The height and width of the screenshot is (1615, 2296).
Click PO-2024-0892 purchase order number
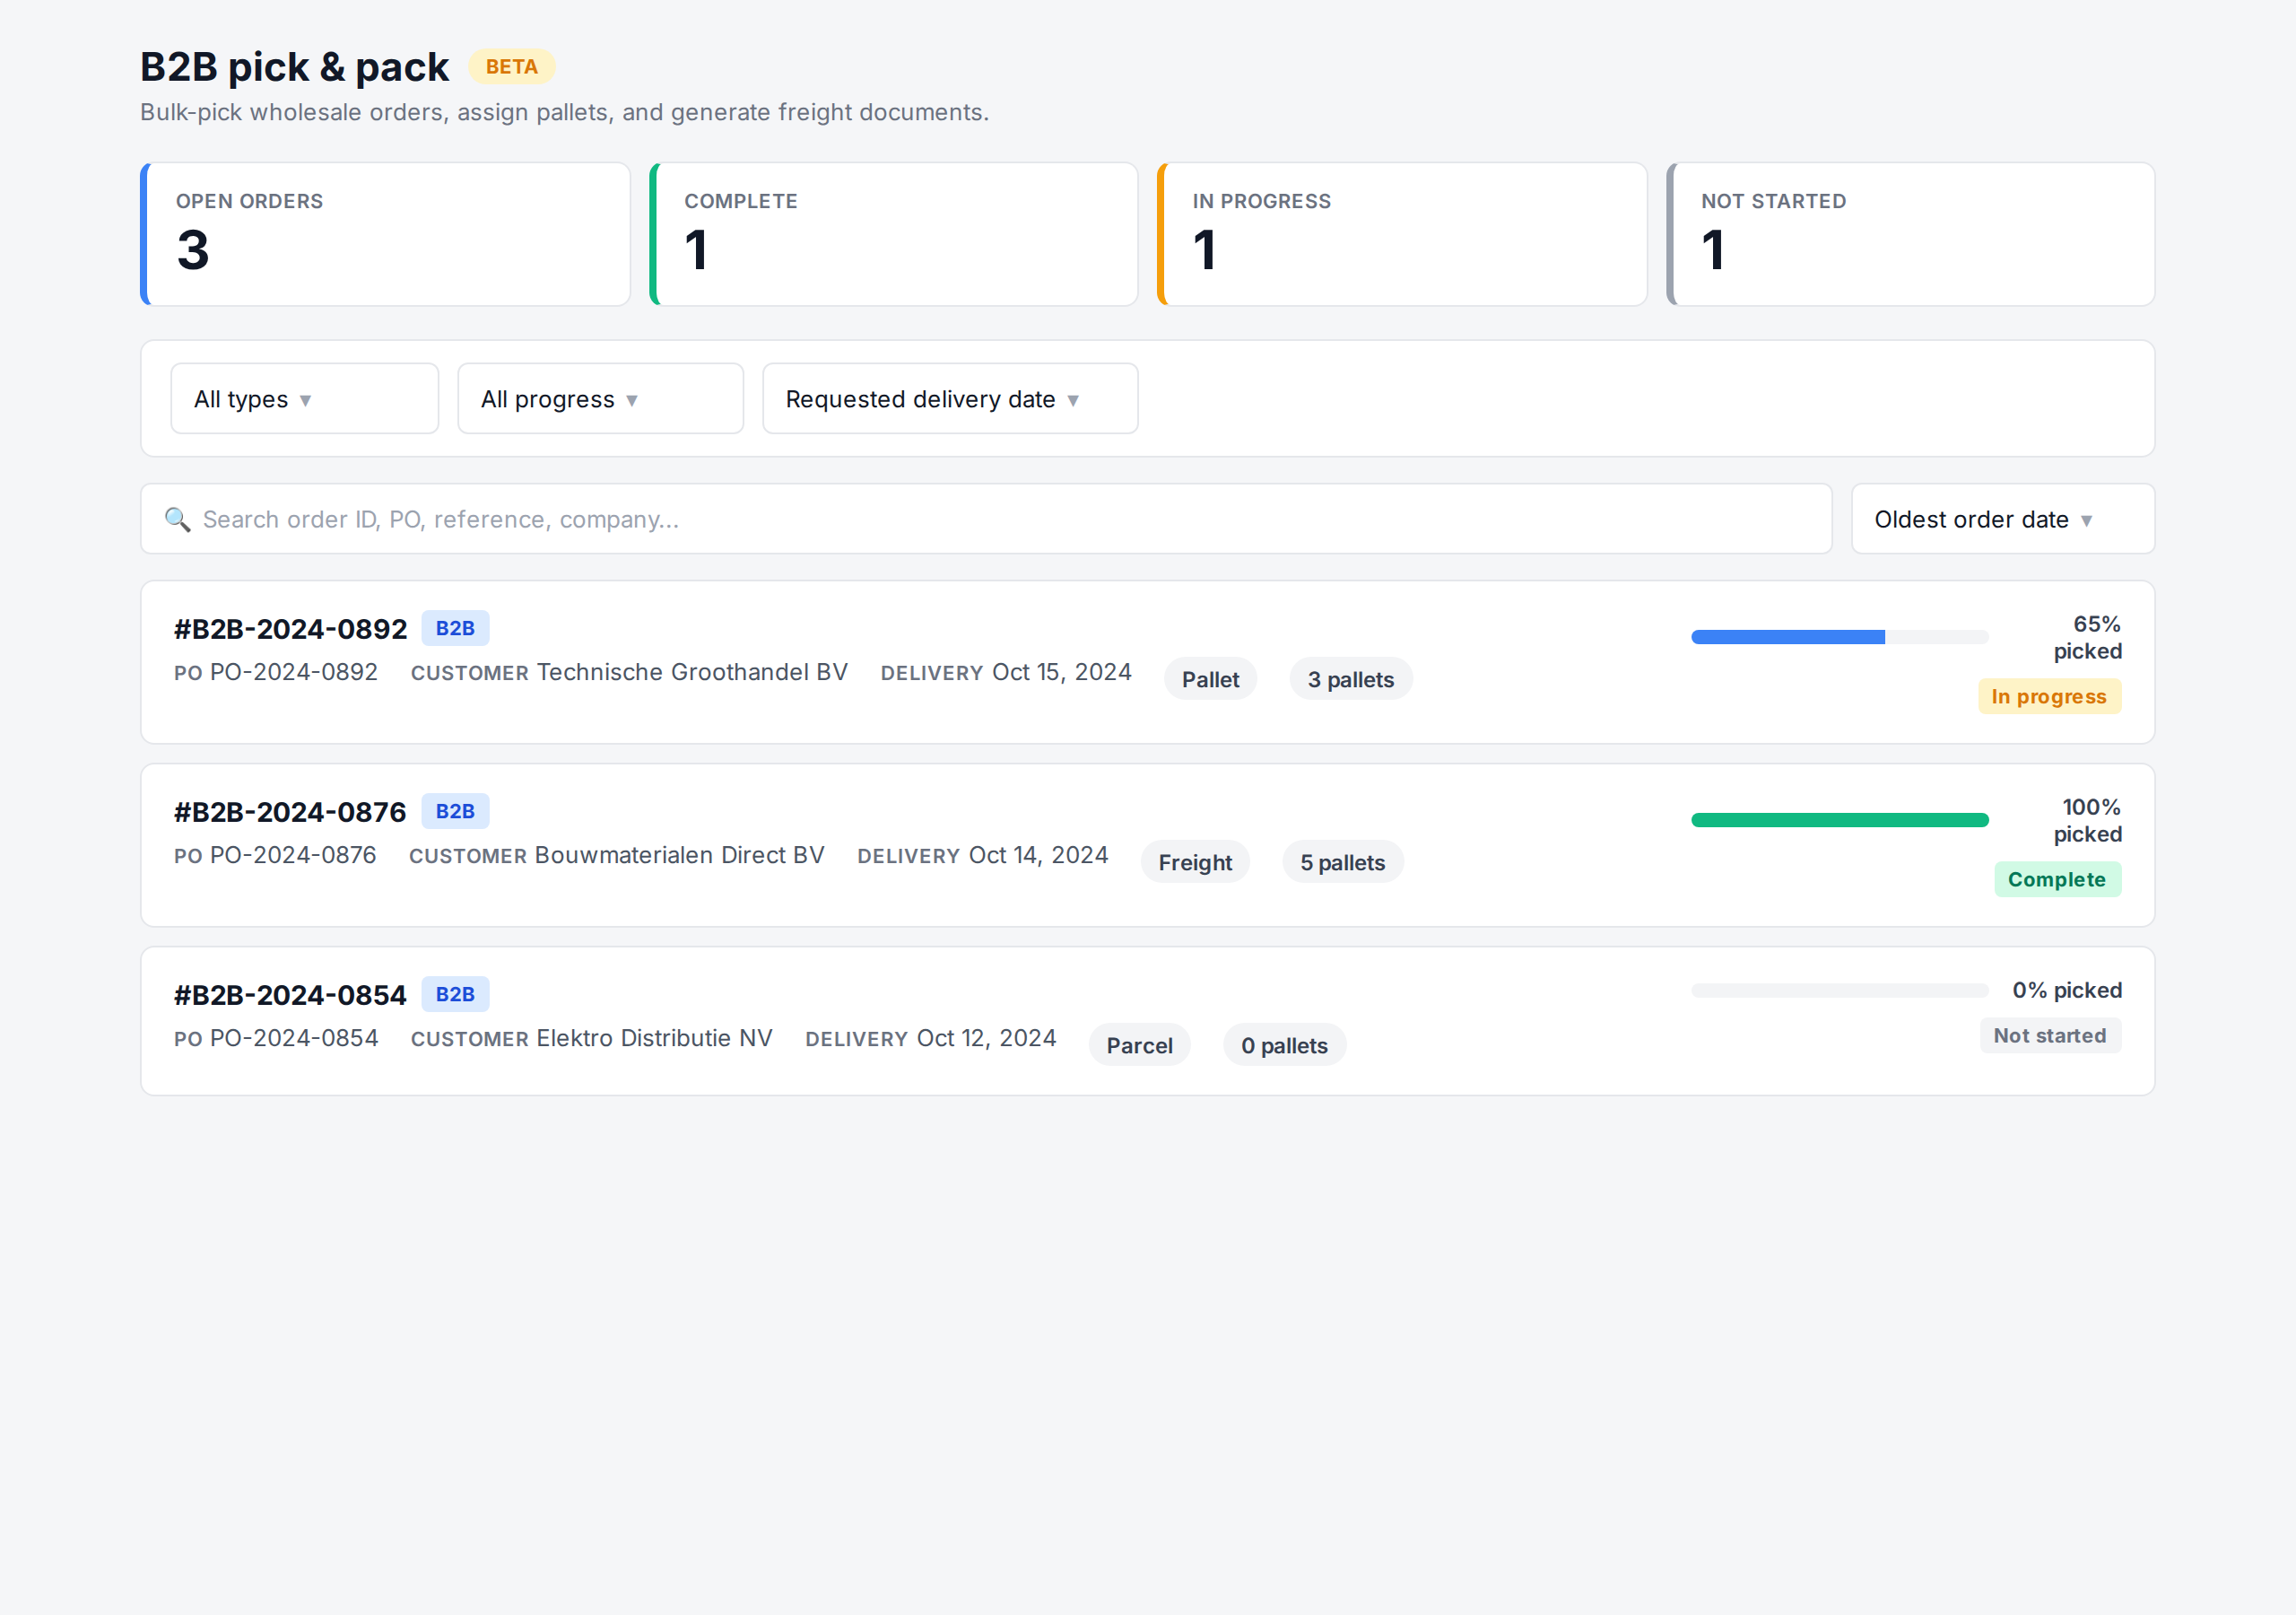(x=294, y=672)
